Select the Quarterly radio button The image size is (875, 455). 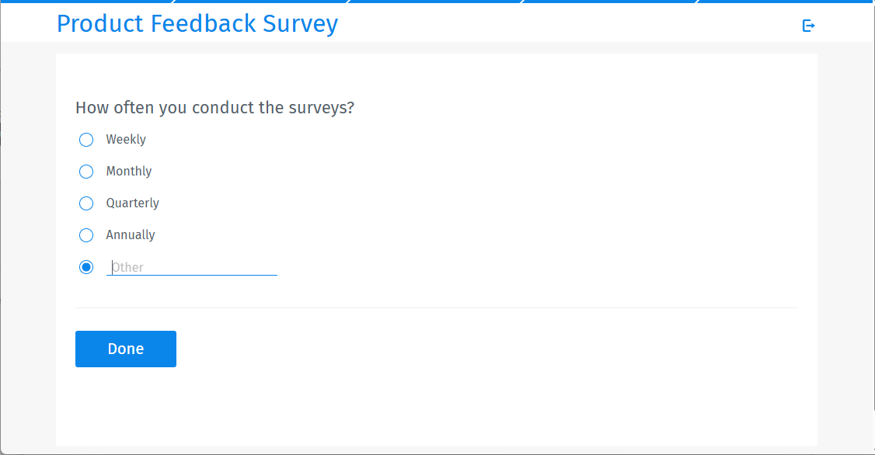point(86,203)
